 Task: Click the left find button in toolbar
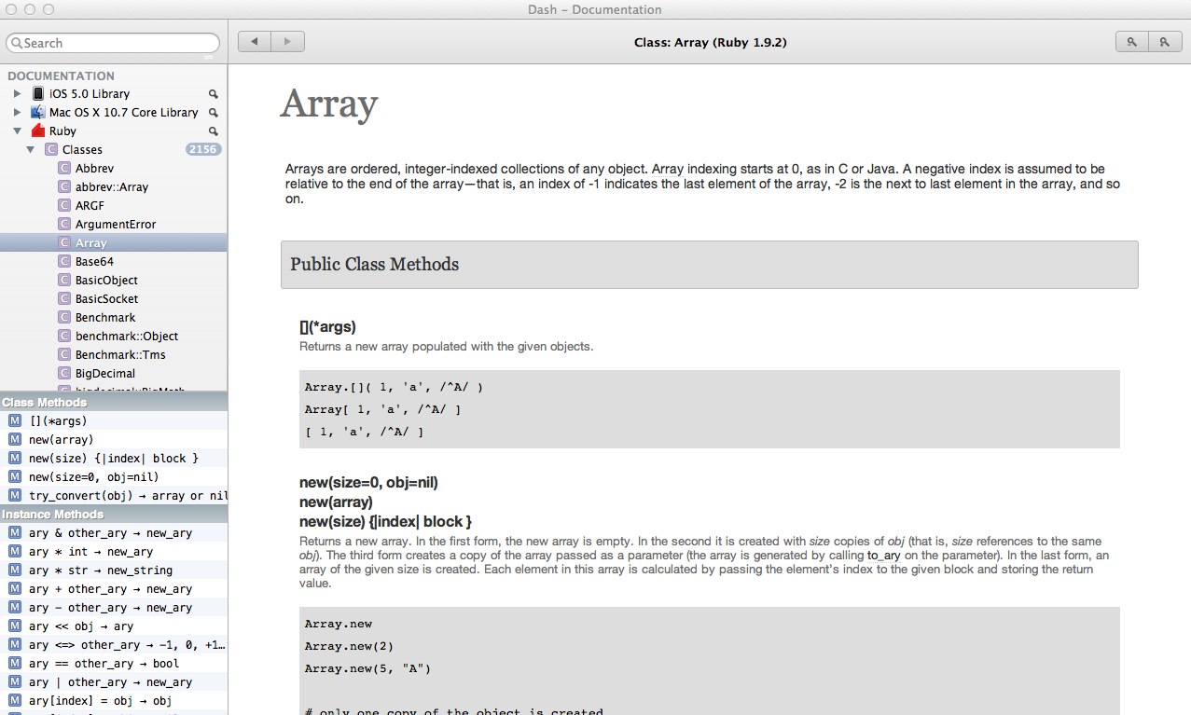tap(1131, 42)
